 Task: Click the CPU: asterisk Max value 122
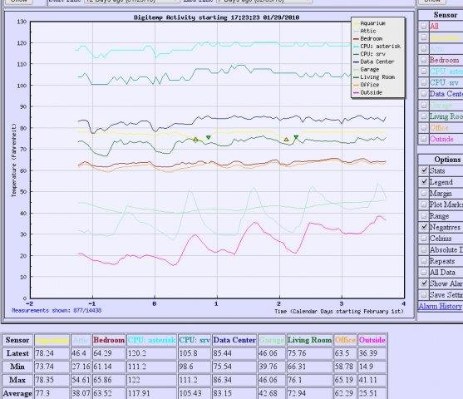click(134, 380)
